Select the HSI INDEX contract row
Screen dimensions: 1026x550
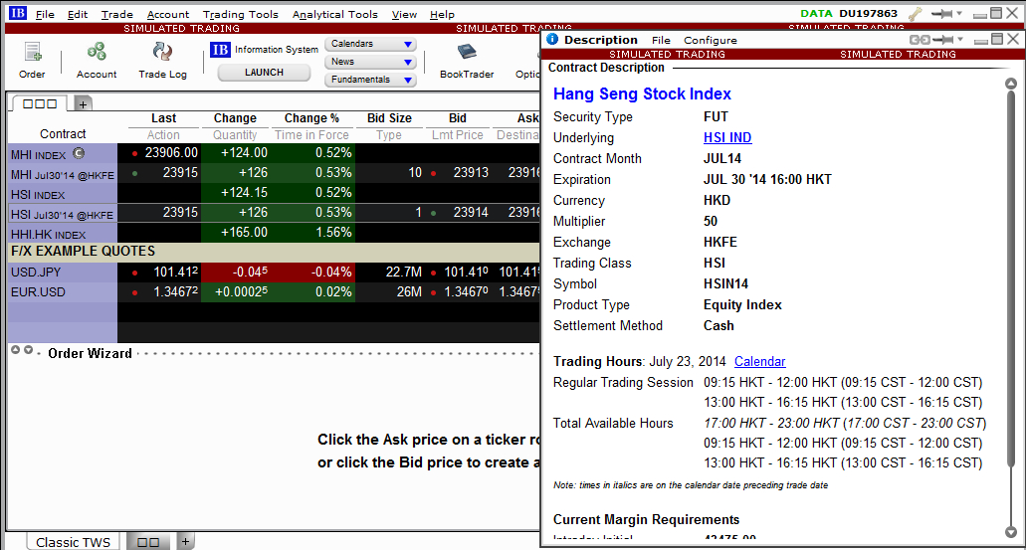(x=63, y=194)
